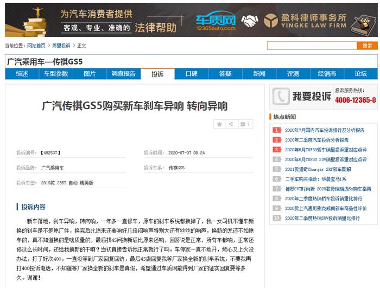380x288 pixels.
Task: Click the star favorite icon
Action: 219,124
